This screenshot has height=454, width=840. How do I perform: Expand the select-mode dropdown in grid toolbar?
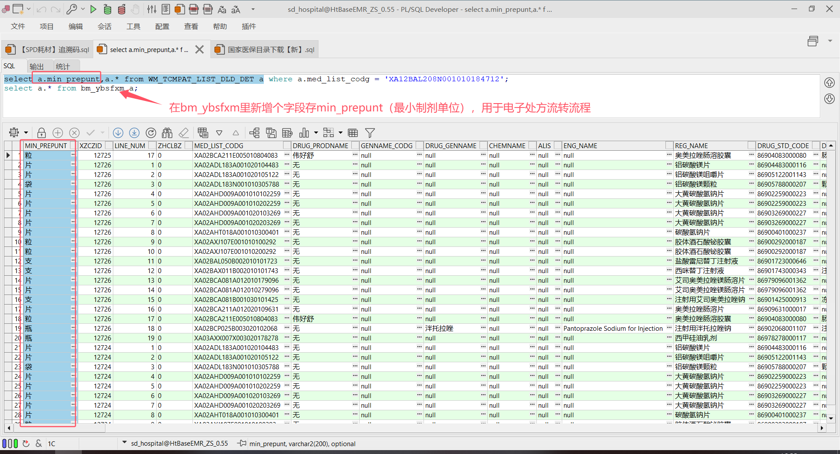26,133
